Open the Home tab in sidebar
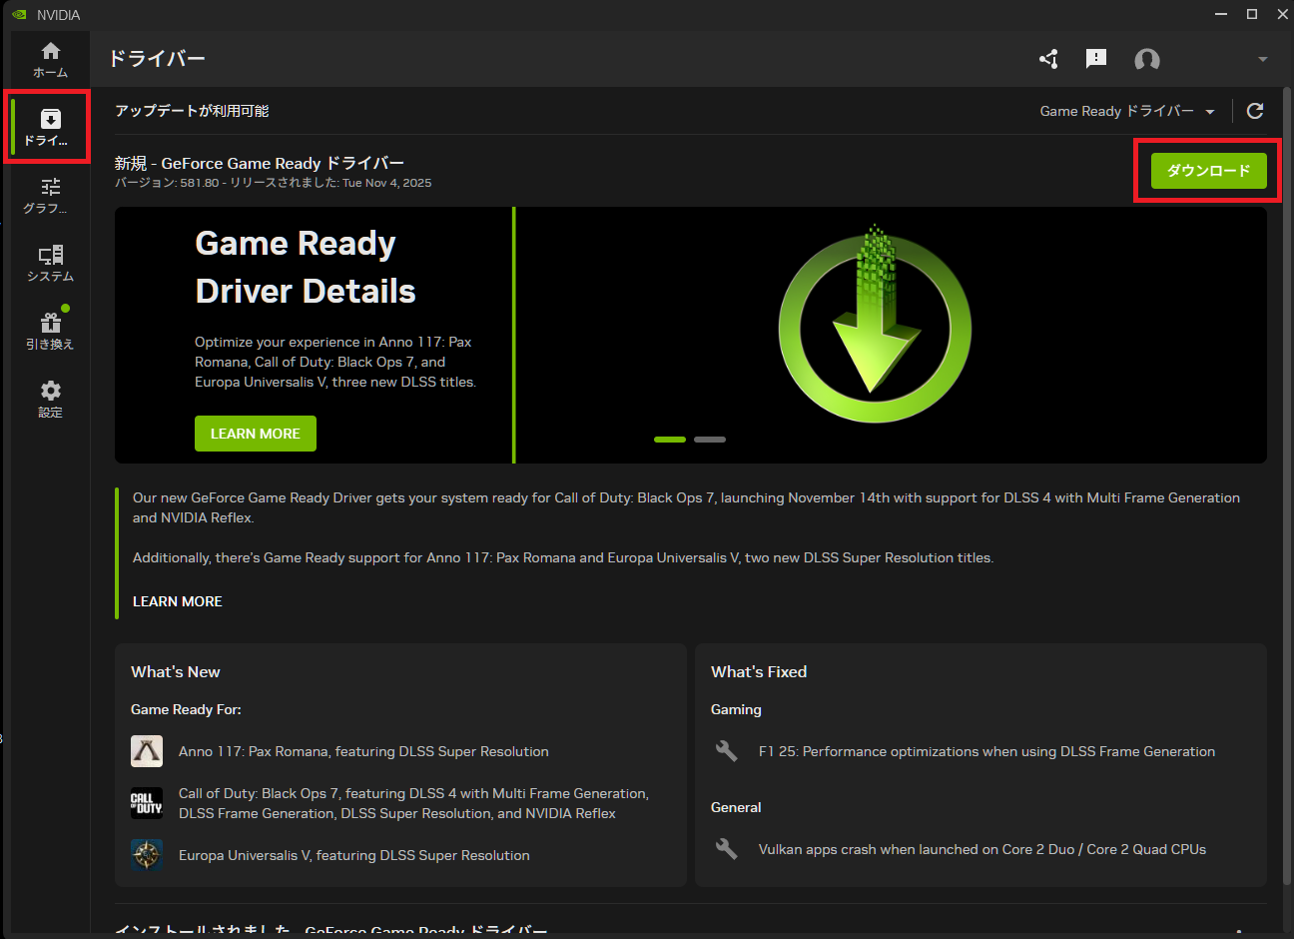This screenshot has width=1294, height=939. [50, 60]
